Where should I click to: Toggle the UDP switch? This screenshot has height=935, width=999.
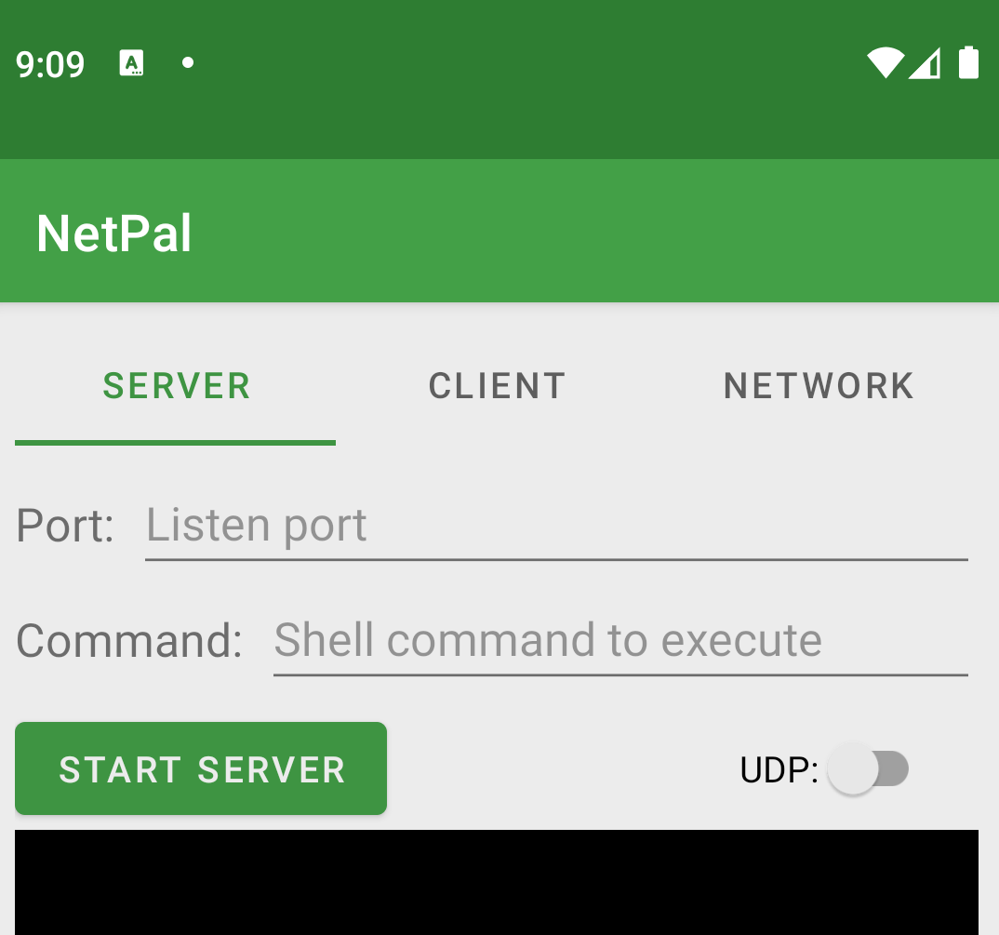pos(868,768)
